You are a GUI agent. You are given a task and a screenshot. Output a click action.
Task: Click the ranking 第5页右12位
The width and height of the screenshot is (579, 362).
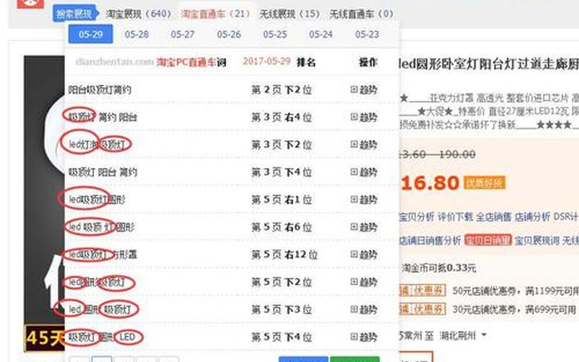[284, 255]
